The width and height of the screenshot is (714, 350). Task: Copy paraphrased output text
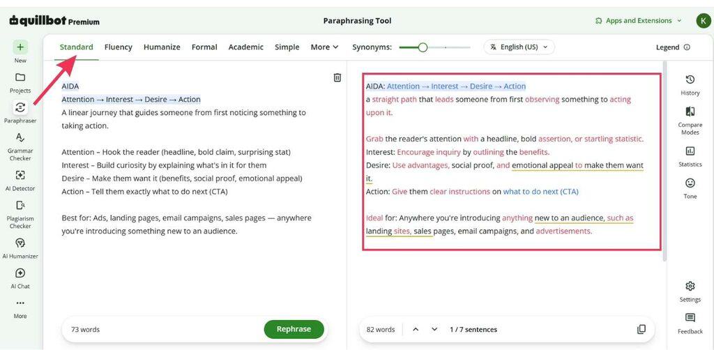(641, 329)
